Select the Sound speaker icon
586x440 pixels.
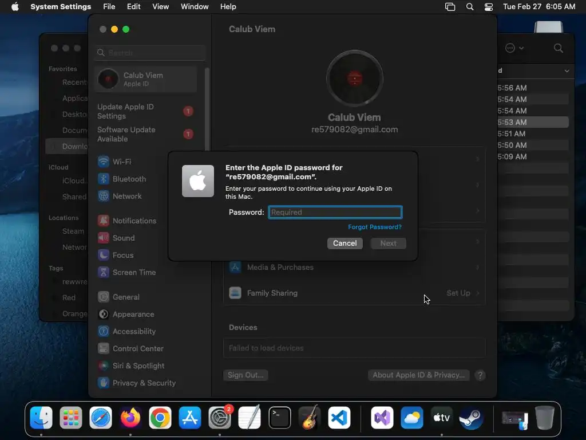click(104, 238)
